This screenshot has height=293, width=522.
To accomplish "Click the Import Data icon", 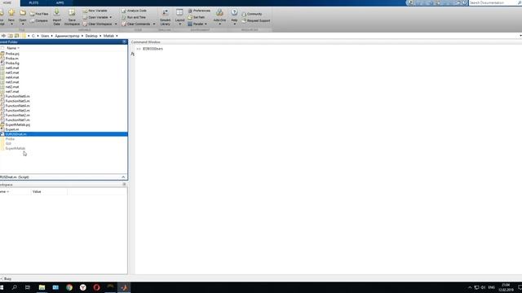I will click(57, 13).
